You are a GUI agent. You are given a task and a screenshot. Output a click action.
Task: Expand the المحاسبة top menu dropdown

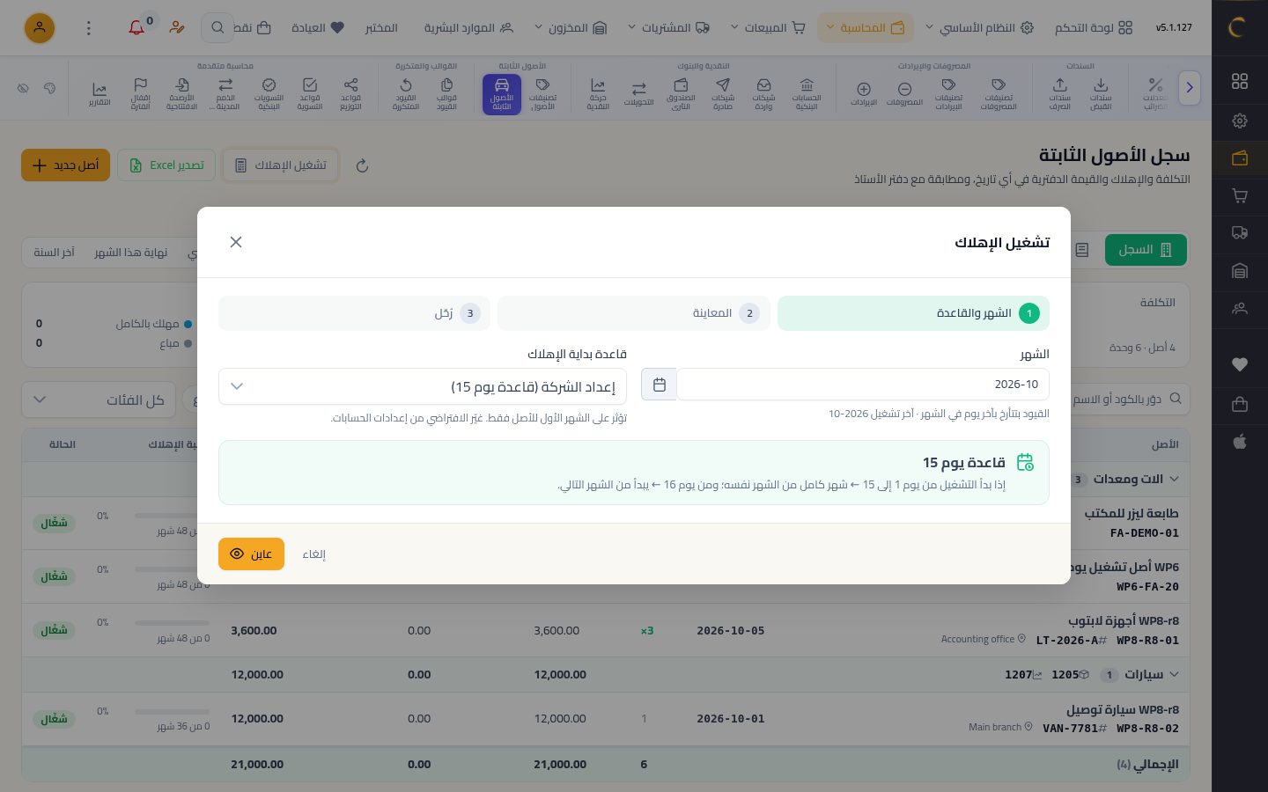click(x=866, y=28)
